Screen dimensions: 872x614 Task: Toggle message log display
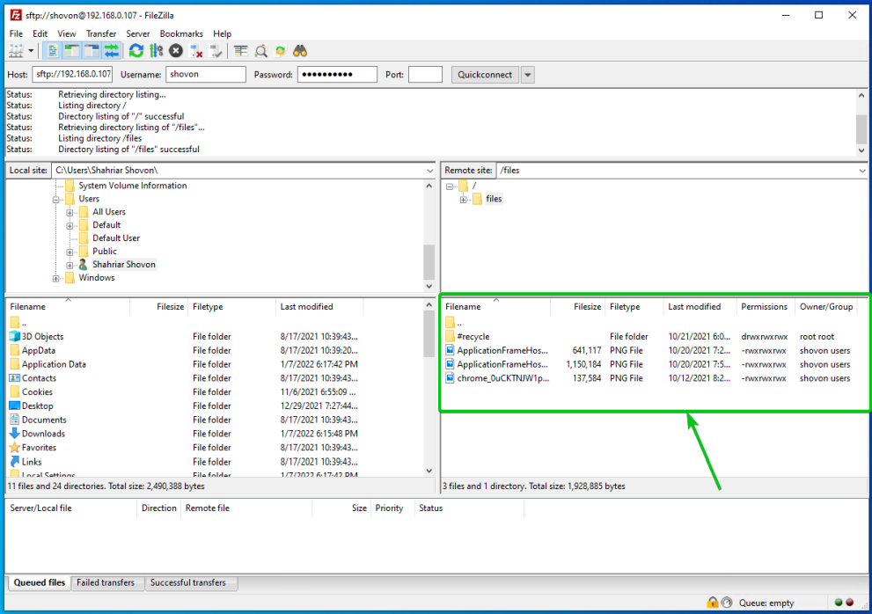pyautogui.click(x=53, y=51)
